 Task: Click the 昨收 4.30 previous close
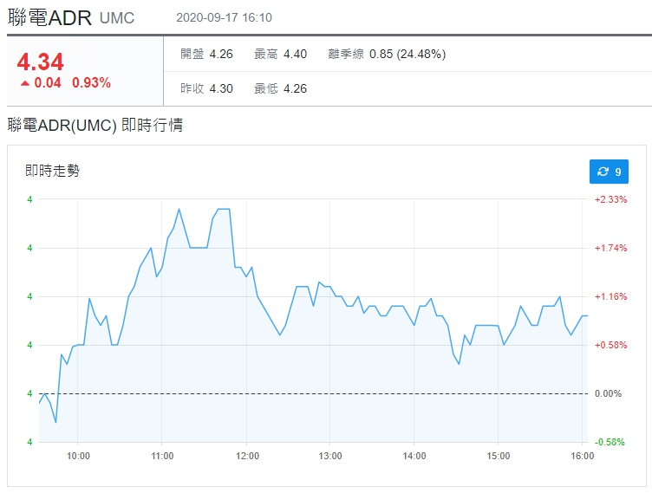206,88
